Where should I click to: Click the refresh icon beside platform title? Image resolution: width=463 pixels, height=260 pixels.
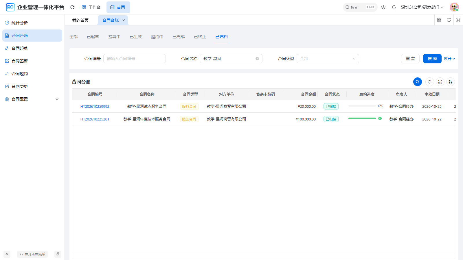[72, 7]
